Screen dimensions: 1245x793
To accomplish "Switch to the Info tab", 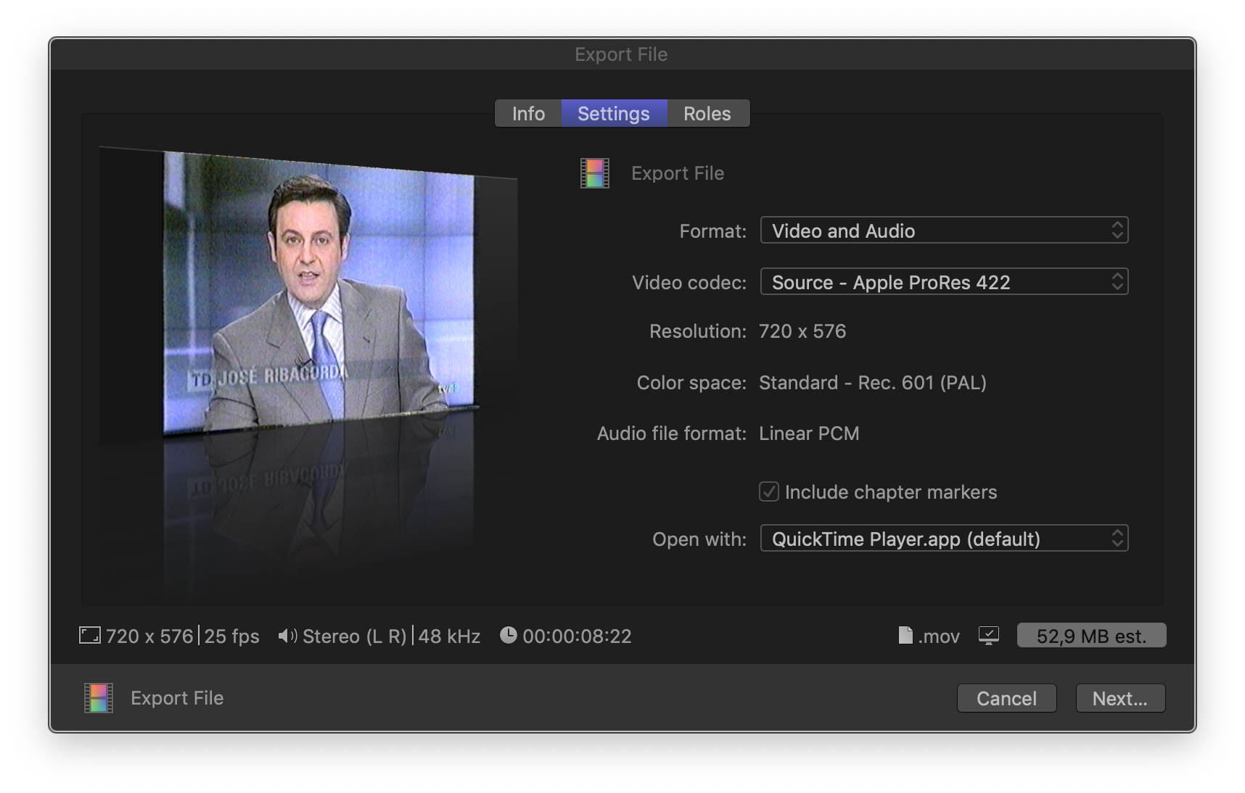I will (x=528, y=114).
